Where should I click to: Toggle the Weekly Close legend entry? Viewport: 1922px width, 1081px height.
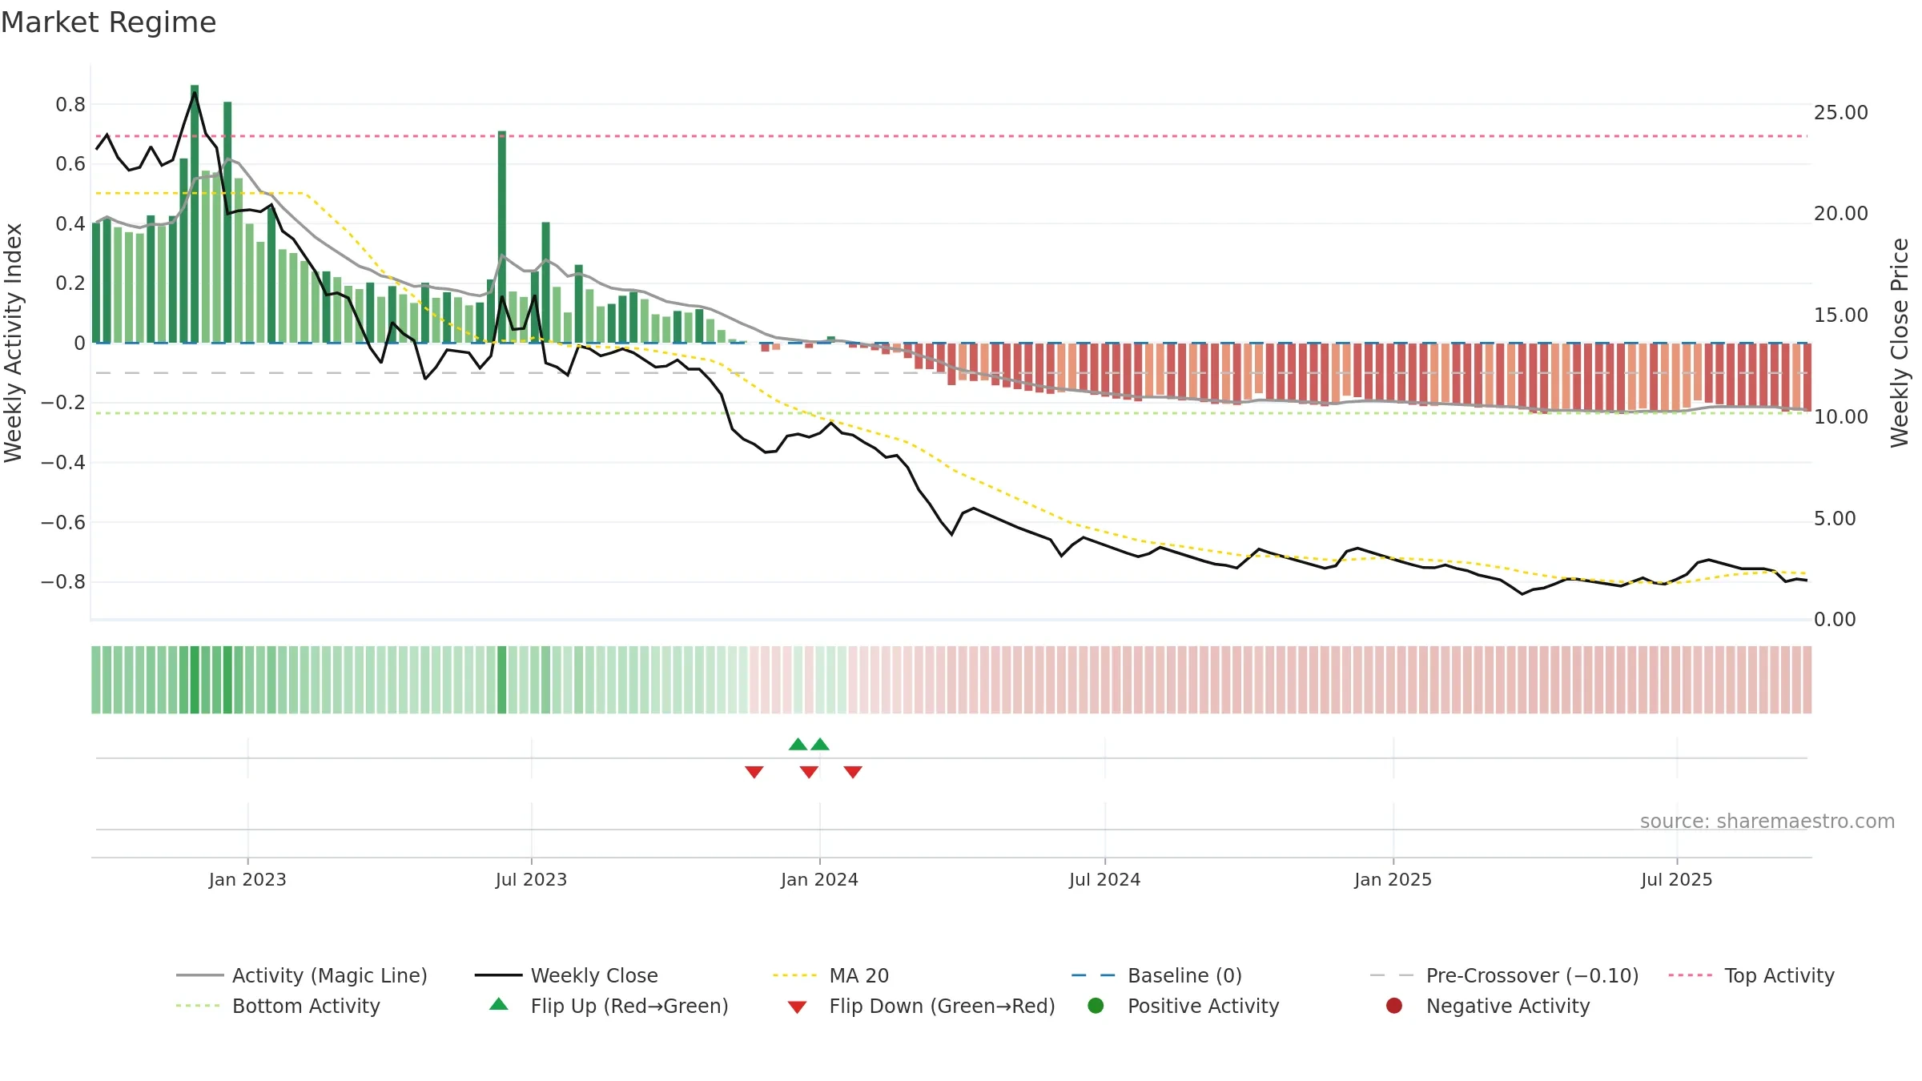pos(566,975)
